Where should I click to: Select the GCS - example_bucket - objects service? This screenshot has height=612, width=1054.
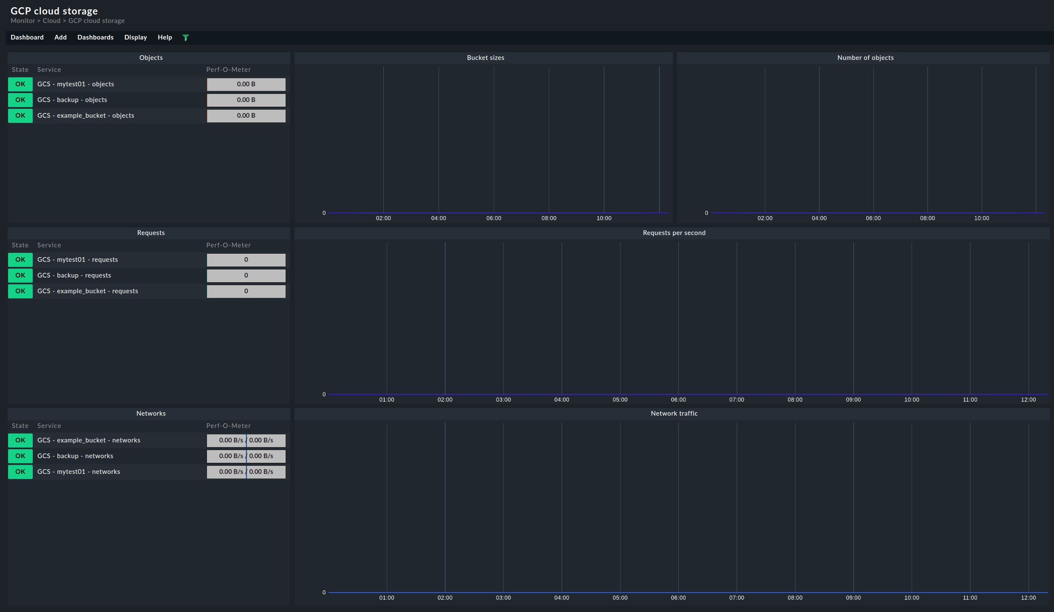[85, 115]
